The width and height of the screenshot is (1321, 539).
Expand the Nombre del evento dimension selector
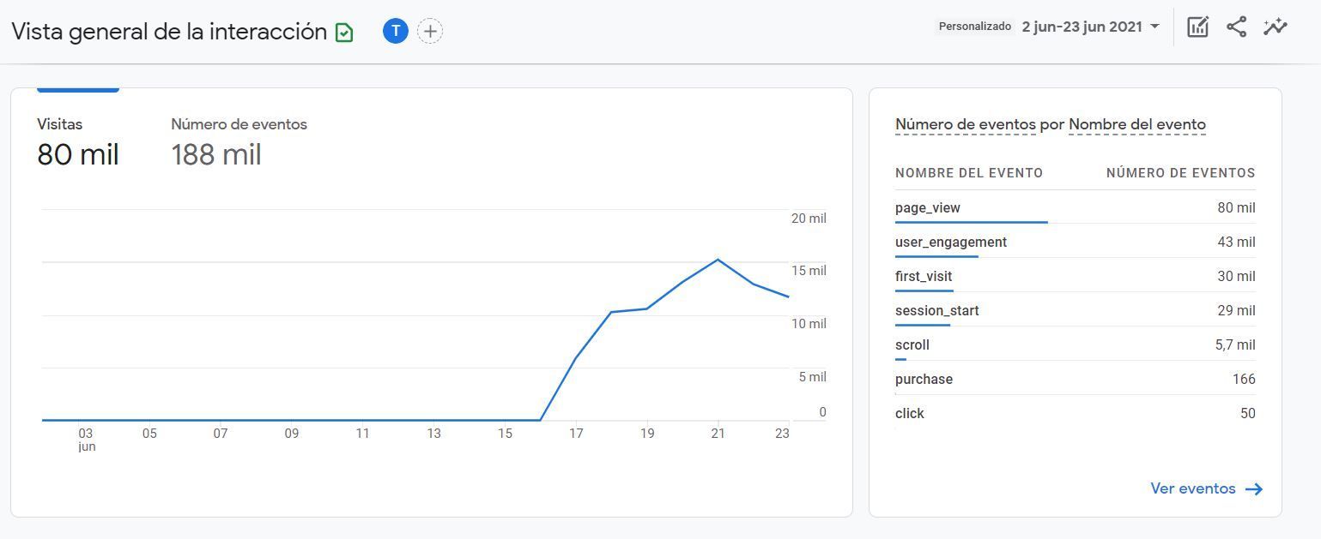pyautogui.click(x=1137, y=125)
